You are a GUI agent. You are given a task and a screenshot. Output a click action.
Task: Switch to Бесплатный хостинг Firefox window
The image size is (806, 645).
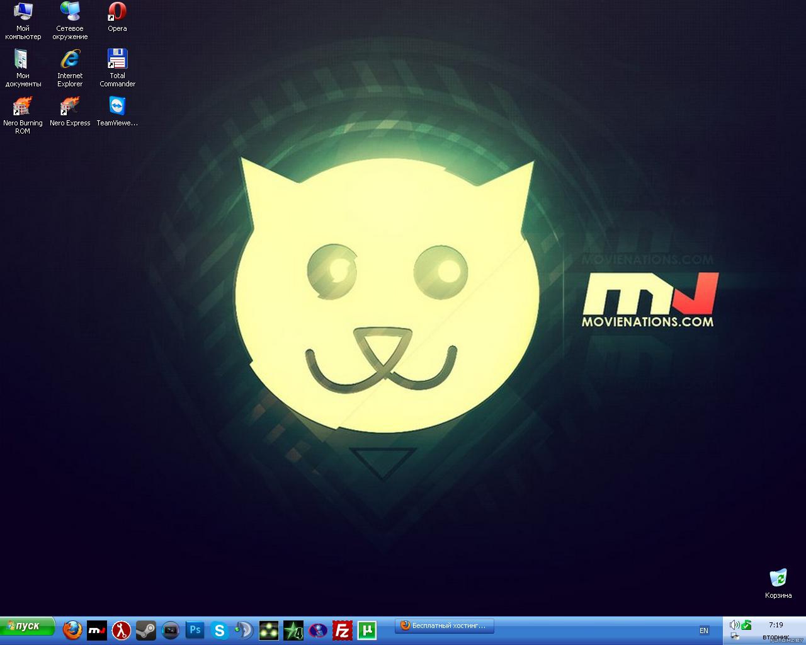445,625
